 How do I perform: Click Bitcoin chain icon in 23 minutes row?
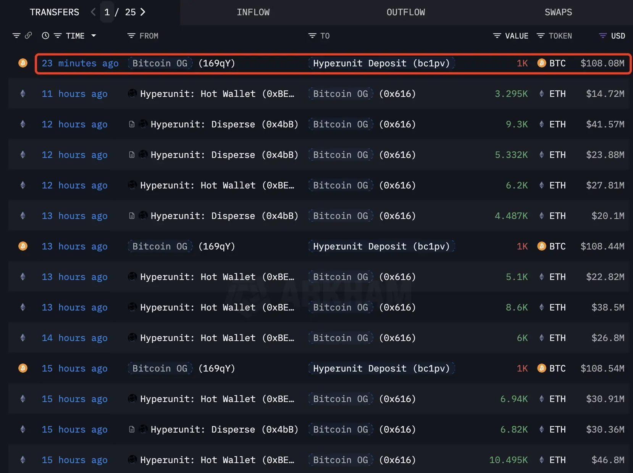pyautogui.click(x=23, y=63)
